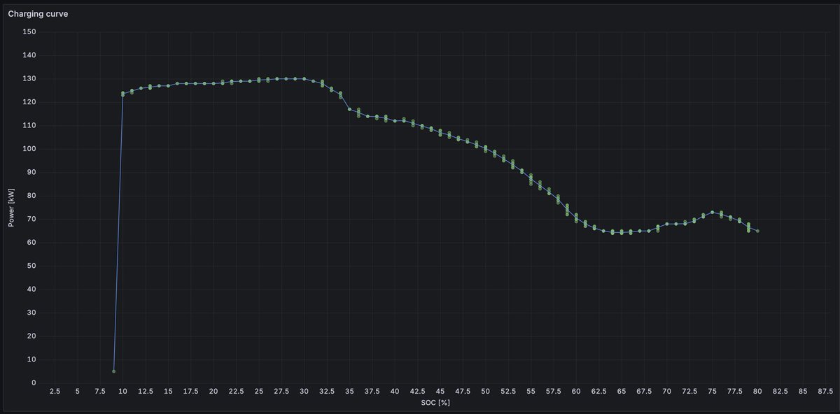Click the 2.5 tick on the SOC axis
840x414 pixels.
(55, 391)
